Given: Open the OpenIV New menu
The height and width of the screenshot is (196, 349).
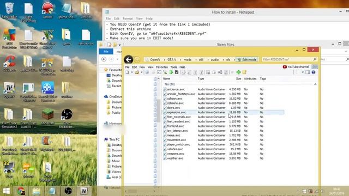Looking at the screenshot, I should coord(142,67).
